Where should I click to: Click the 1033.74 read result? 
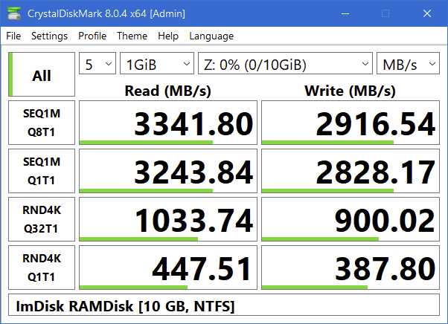[168, 219]
